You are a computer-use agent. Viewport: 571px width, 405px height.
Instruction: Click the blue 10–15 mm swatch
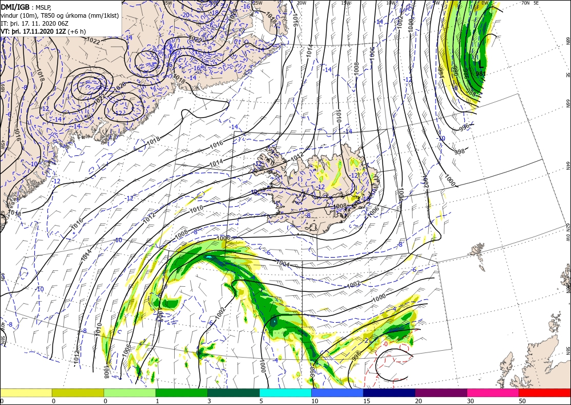coord(337,392)
